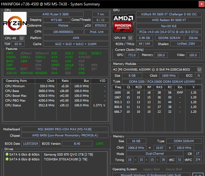
Task: Open the CPU #0 selector dropdown
Action: pos(22,38)
